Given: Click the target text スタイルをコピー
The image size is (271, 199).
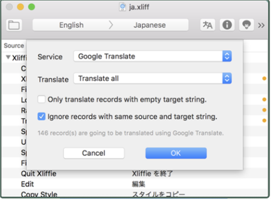Looking at the screenshot, I should point(159,194).
